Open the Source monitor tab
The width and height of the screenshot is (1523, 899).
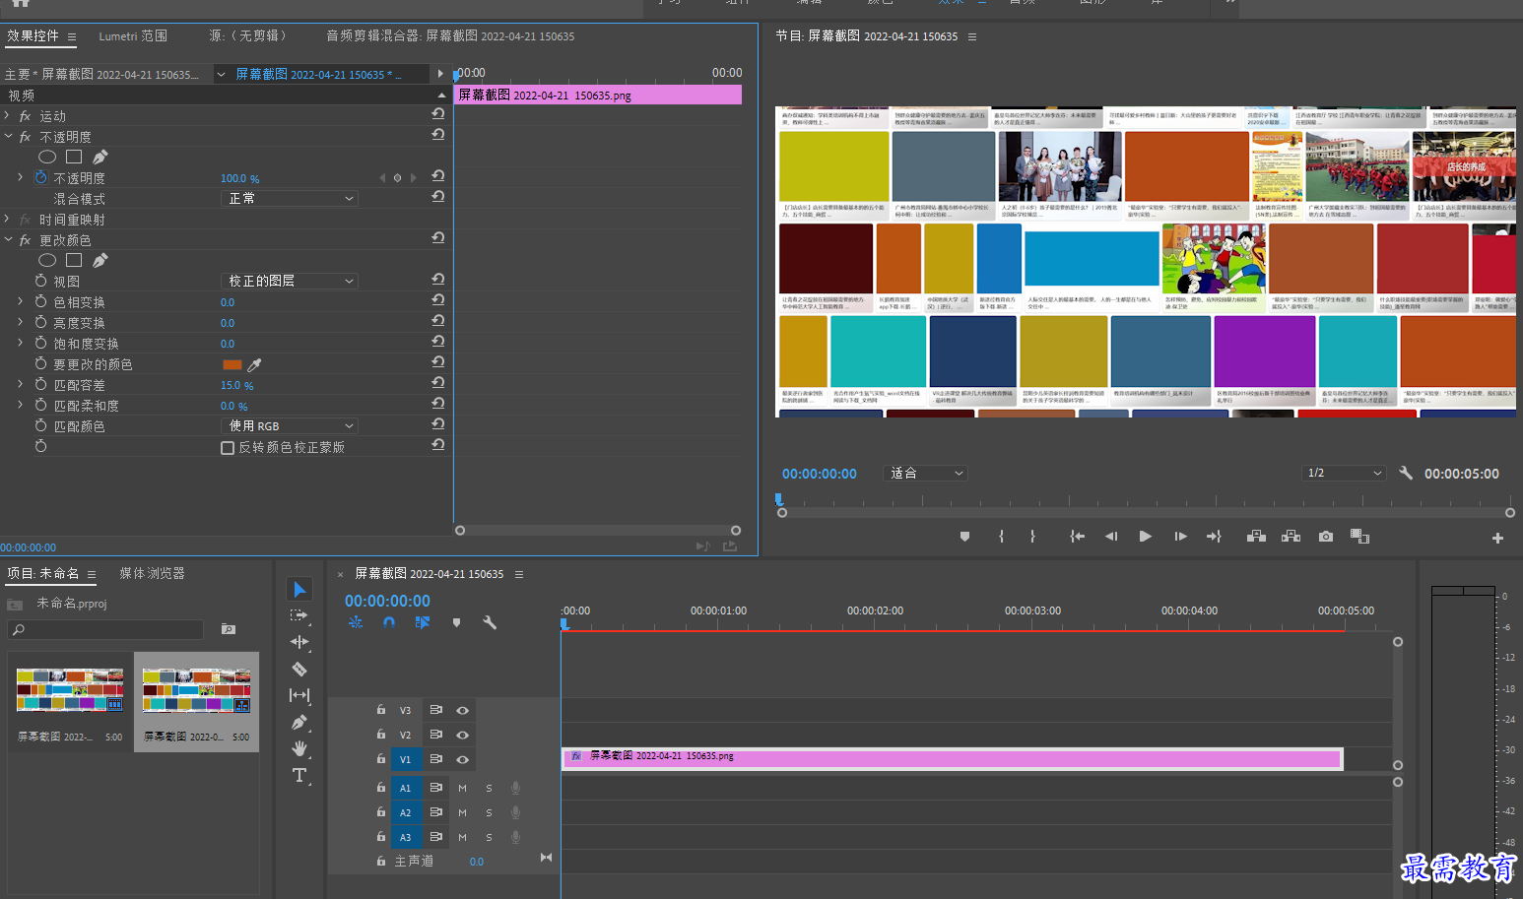(247, 36)
